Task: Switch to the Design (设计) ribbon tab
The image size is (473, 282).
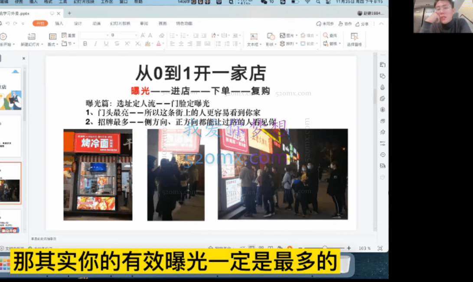Action: [x=78, y=23]
